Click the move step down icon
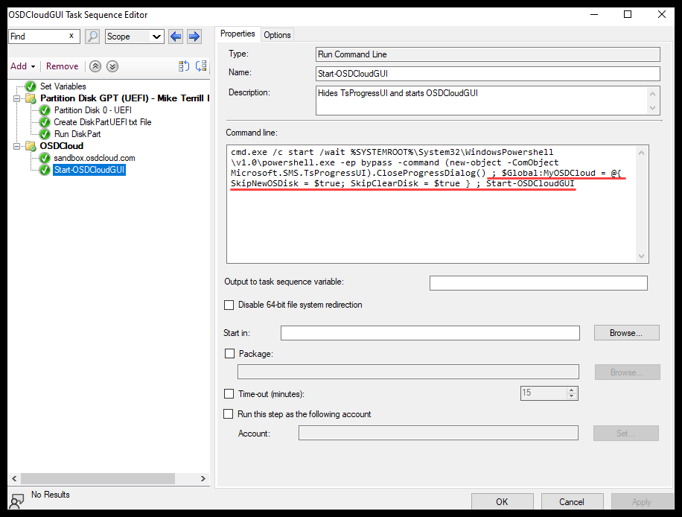The height and width of the screenshot is (517, 682). (112, 66)
